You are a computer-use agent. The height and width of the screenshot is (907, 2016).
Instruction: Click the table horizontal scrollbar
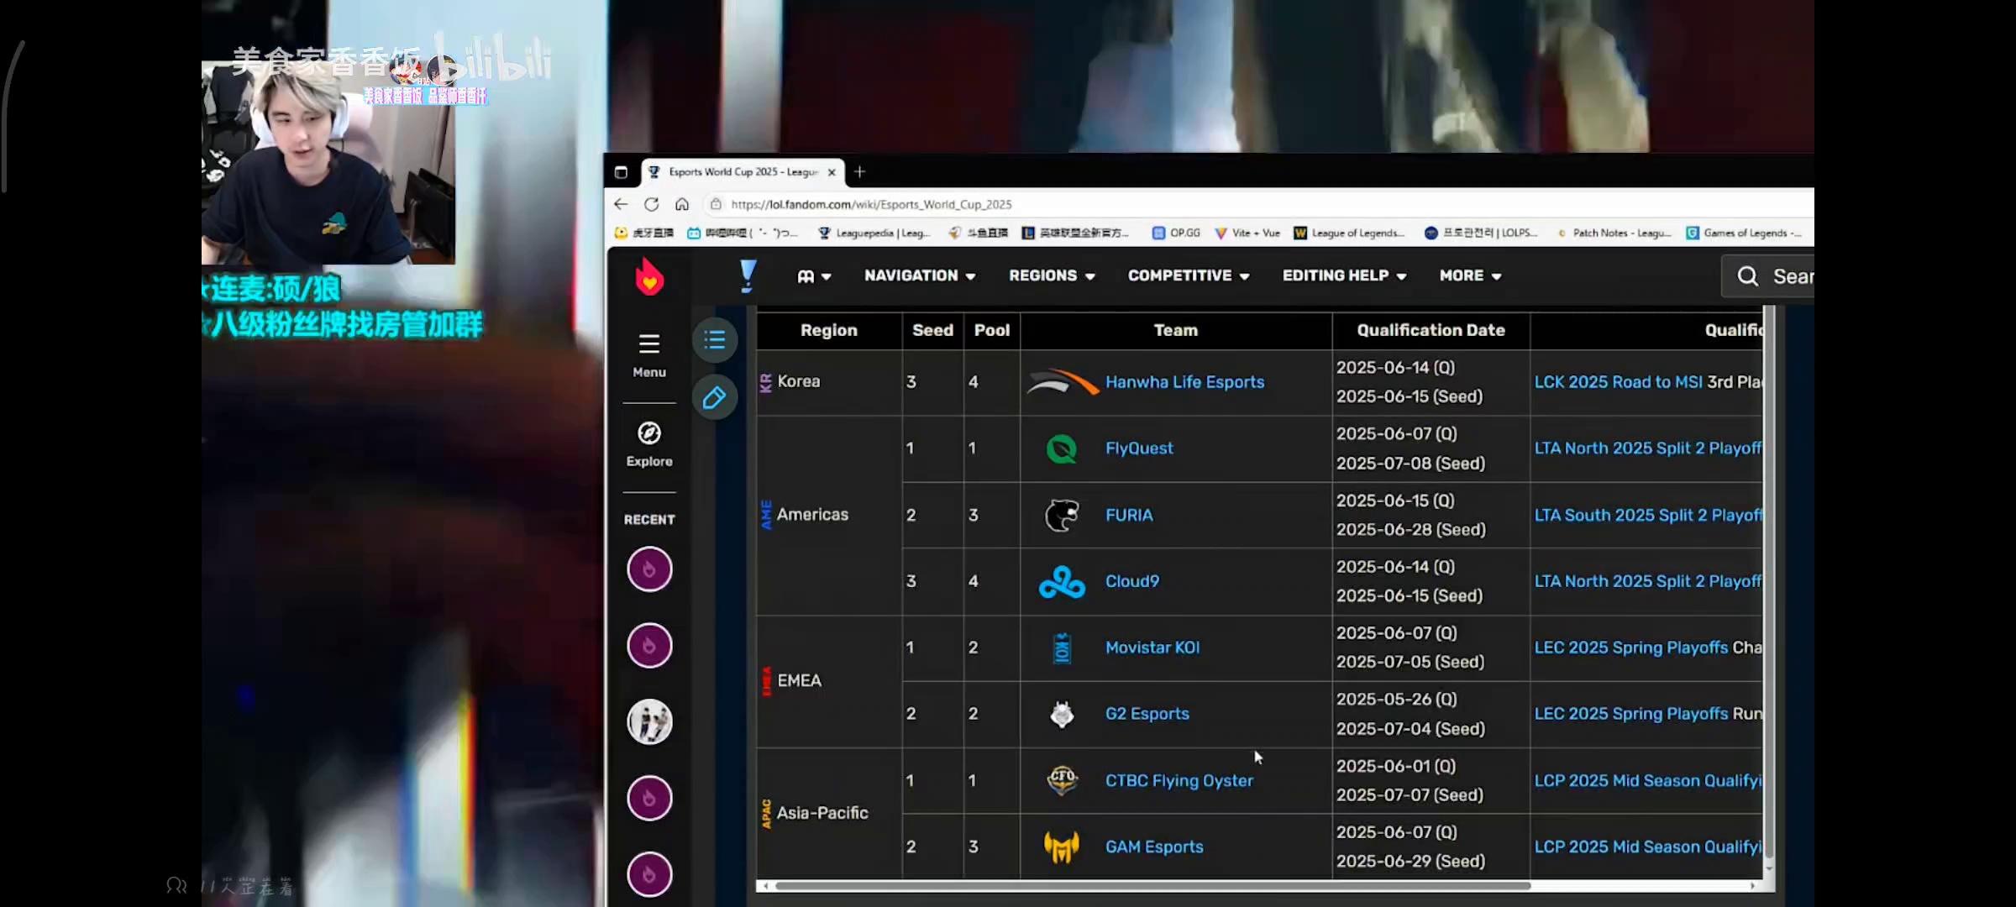1152,885
